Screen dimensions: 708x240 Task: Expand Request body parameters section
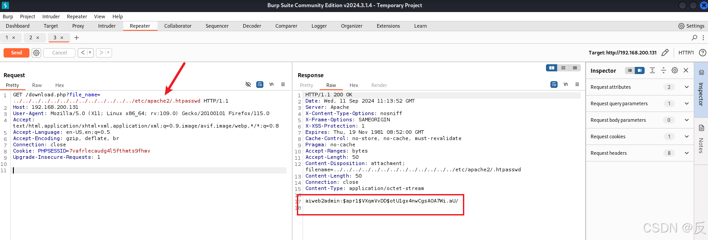pyautogui.click(x=640, y=120)
